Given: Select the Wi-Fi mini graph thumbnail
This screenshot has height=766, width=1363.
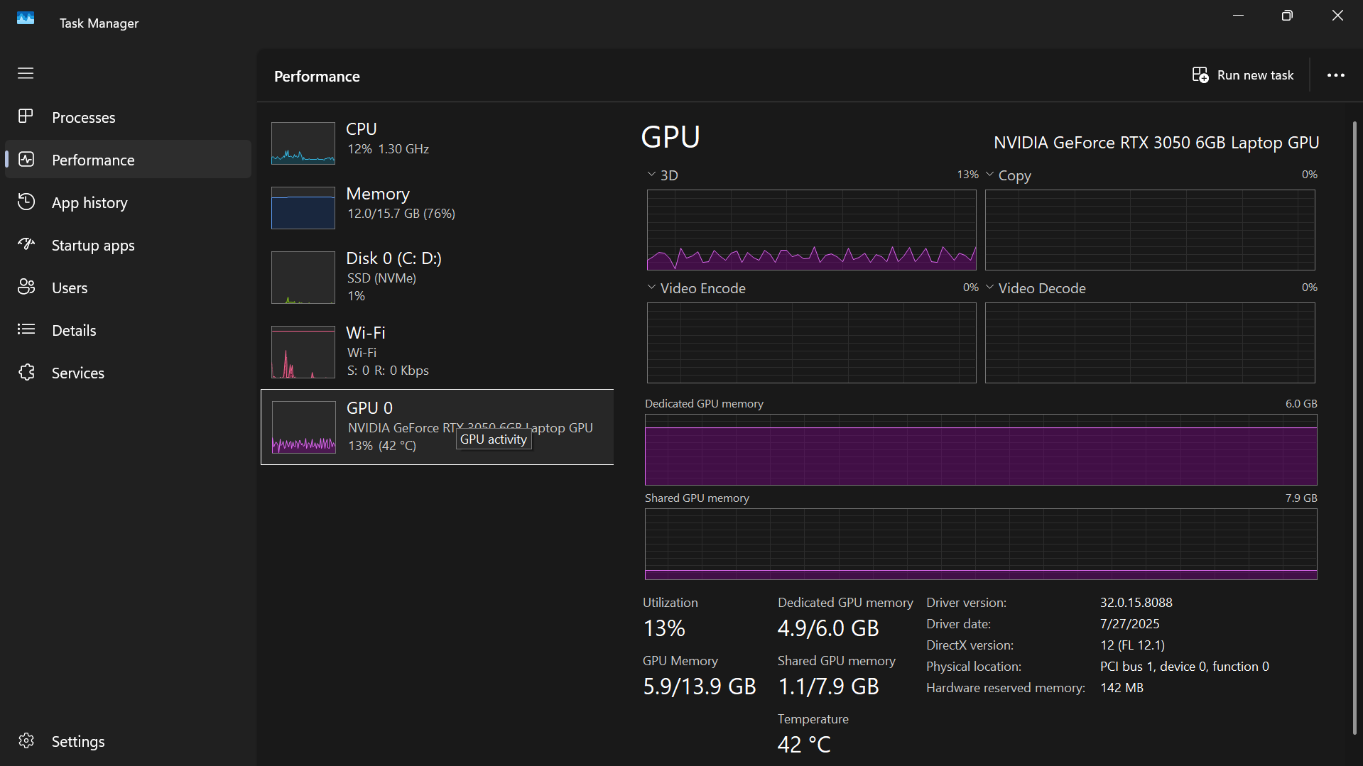Looking at the screenshot, I should coord(303,352).
